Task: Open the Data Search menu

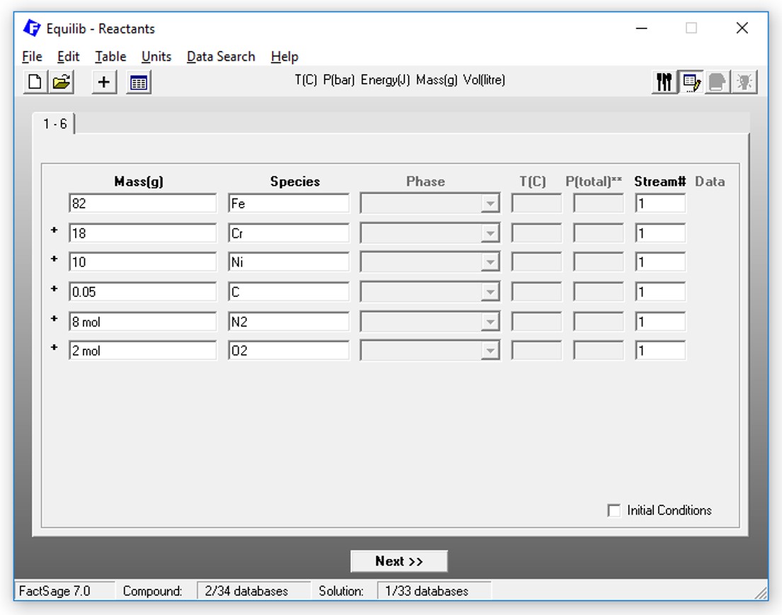Action: pyautogui.click(x=220, y=57)
